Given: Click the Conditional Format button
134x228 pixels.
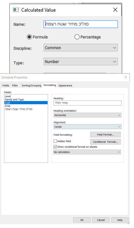Looking at the screenshot, I should click(x=105, y=142).
